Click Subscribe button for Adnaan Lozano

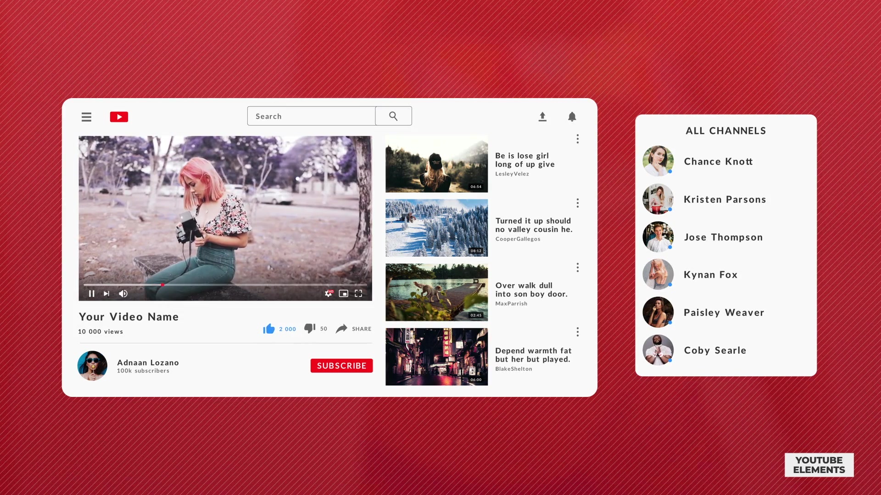[x=340, y=365]
